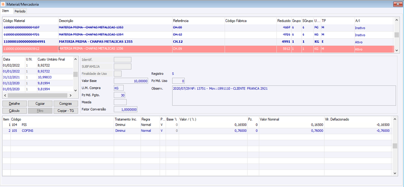Select the Item tab
The height and width of the screenshot is (187, 404).
[x=6, y=11]
